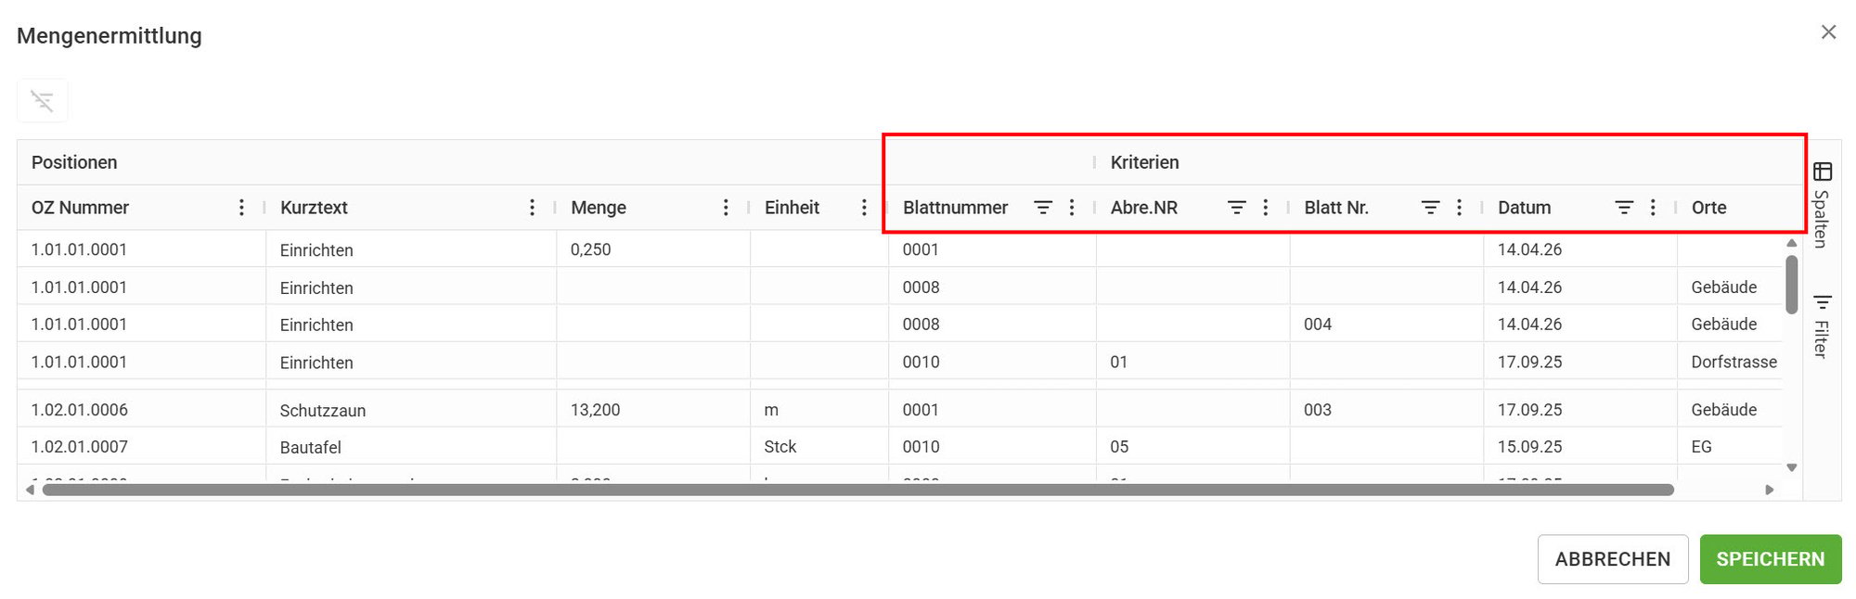Viewport: 1856px width, 599px height.
Task: Open the Blattnummer column three-dot menu
Action: click(1072, 208)
